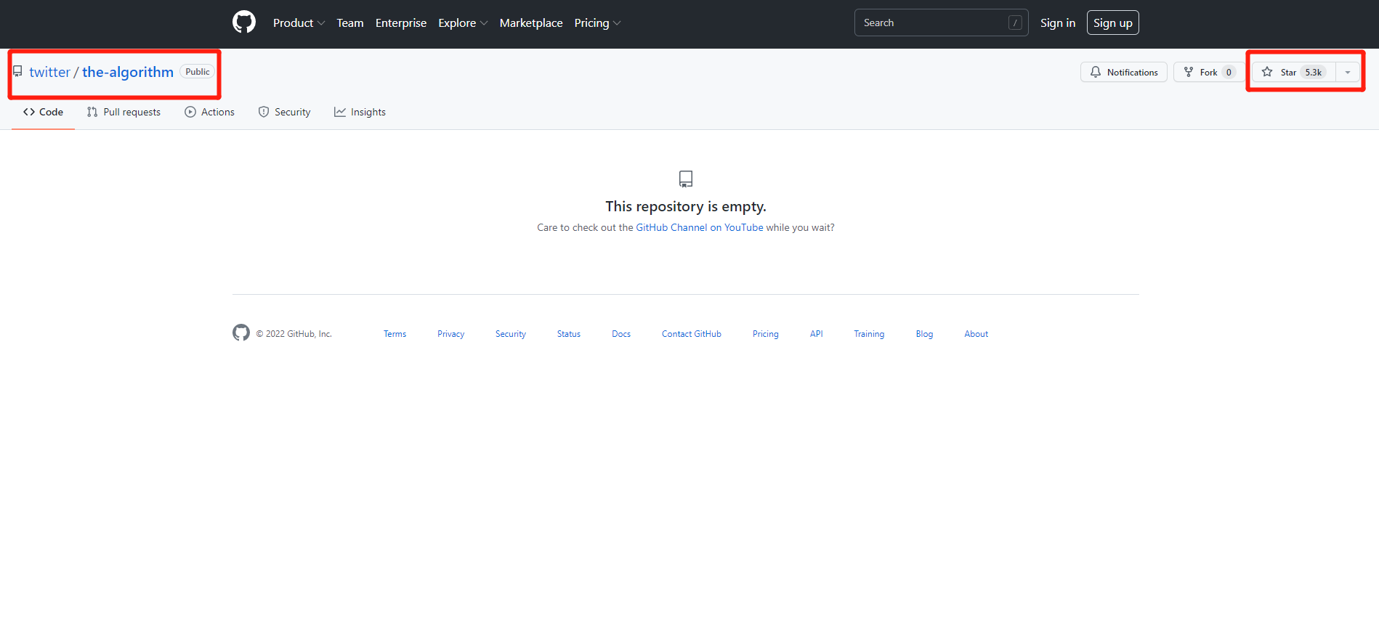This screenshot has width=1379, height=644.
Task: Switch to Pull requests tab
Action: click(124, 112)
